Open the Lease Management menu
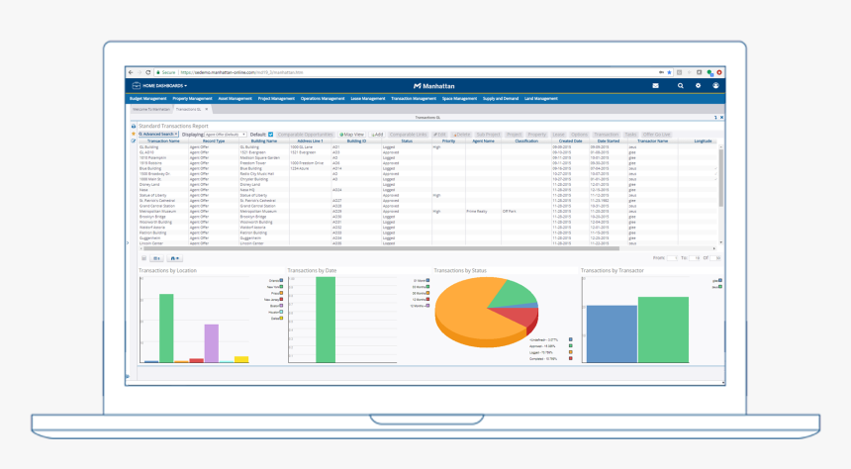 coord(367,99)
